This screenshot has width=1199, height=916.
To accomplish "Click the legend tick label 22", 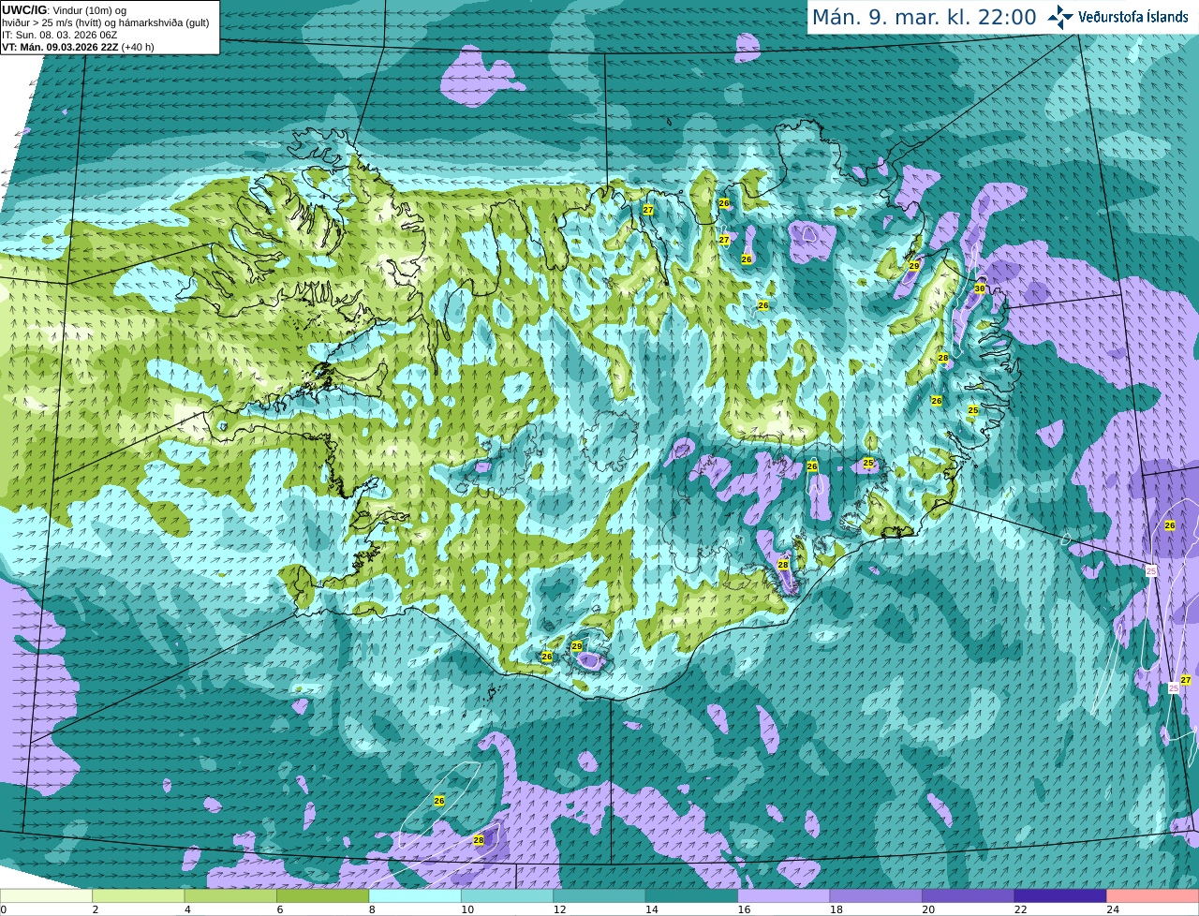I will (x=1020, y=909).
